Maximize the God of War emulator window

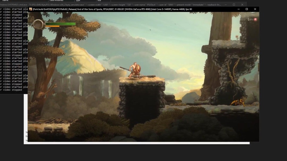247,9
